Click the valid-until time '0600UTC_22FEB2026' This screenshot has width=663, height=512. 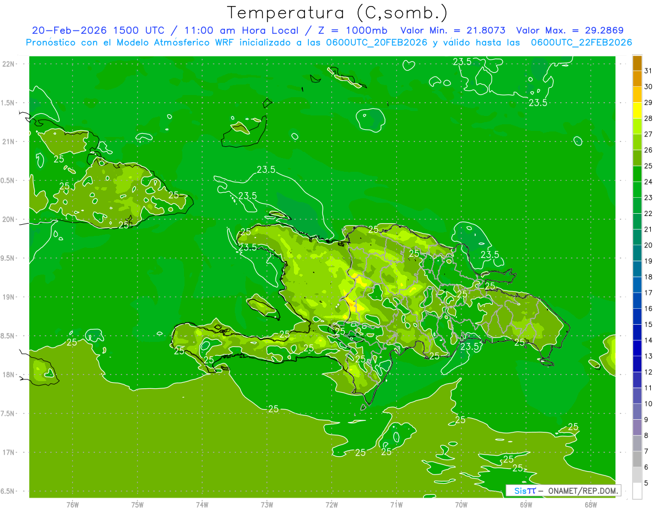point(581,42)
